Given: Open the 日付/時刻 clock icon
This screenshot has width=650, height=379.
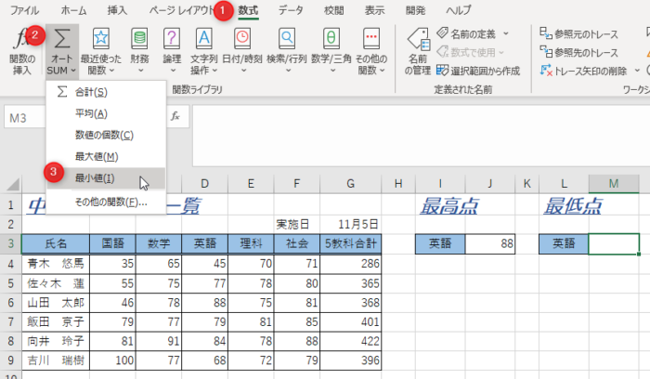Looking at the screenshot, I should click(242, 40).
